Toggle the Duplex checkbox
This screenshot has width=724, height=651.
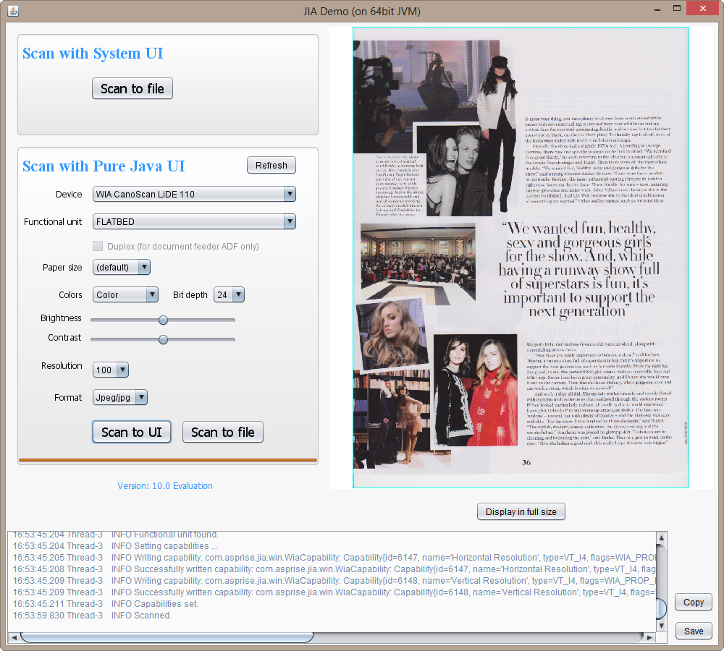98,247
